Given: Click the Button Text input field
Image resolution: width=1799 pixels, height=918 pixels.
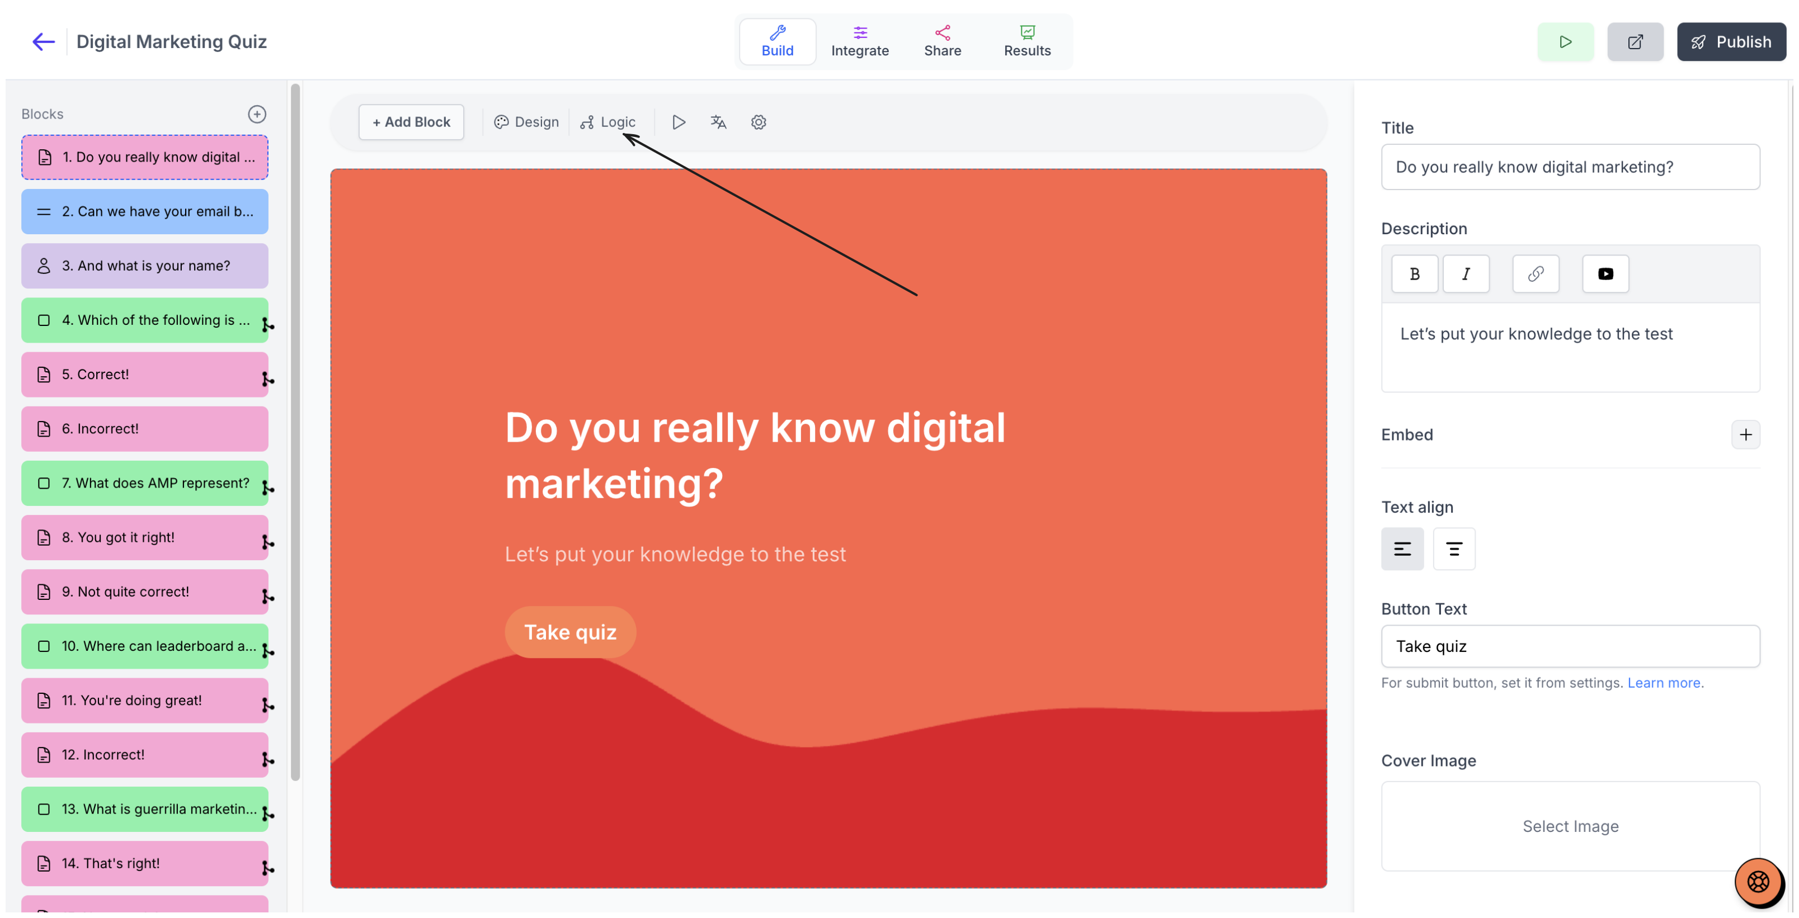Looking at the screenshot, I should click(x=1570, y=646).
